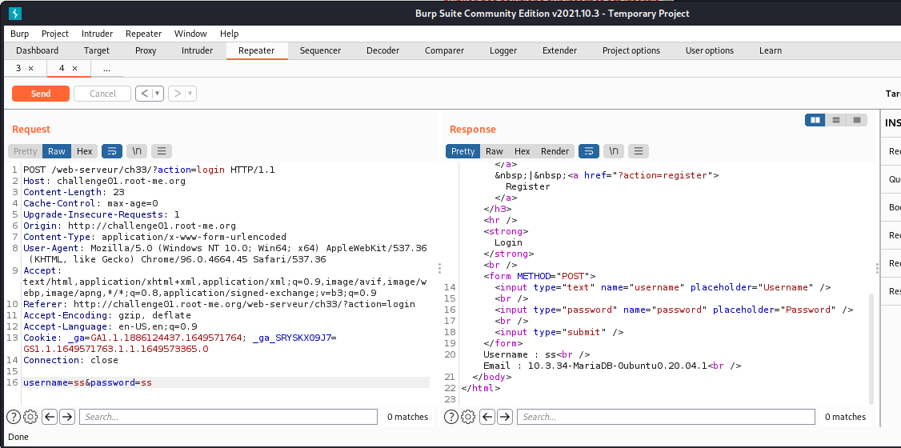Go back in request history

(x=144, y=93)
